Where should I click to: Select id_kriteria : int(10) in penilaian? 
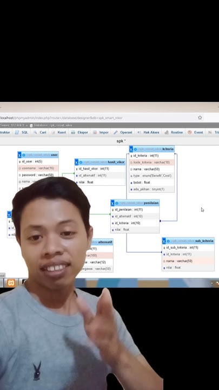(x=135, y=223)
